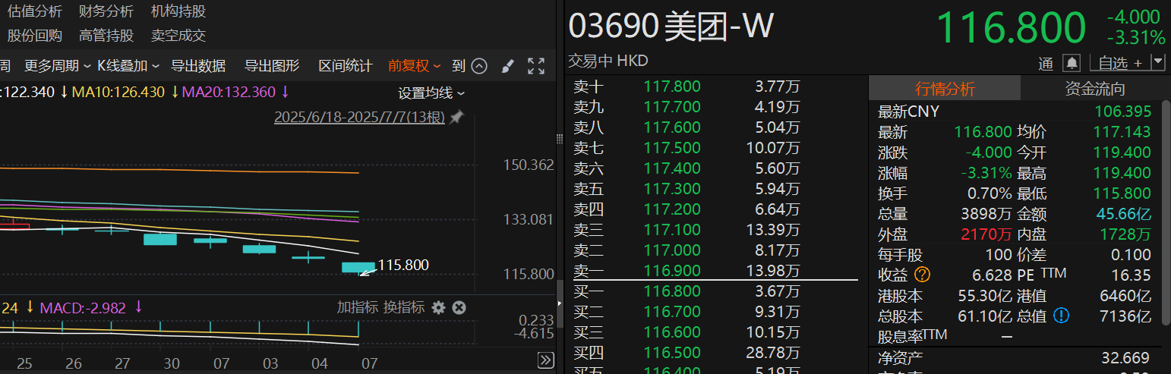Click the 150.362 price axis label
This screenshot has width=1171, height=374.
click(x=529, y=165)
